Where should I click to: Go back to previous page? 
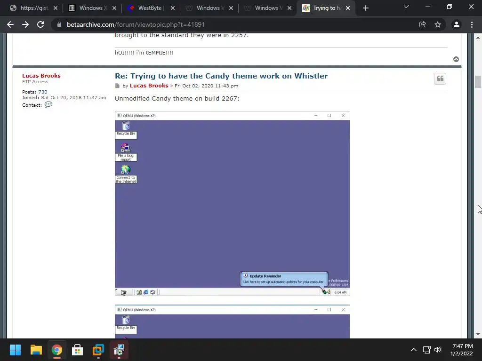pyautogui.click(x=10, y=24)
